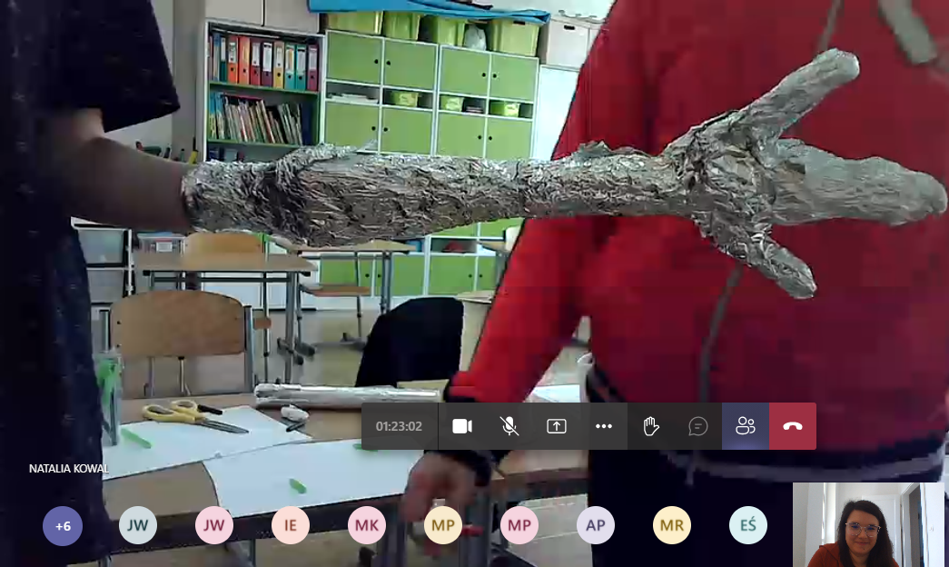The width and height of the screenshot is (949, 567).
Task: Show the meeting chat conversation
Action: click(x=698, y=426)
